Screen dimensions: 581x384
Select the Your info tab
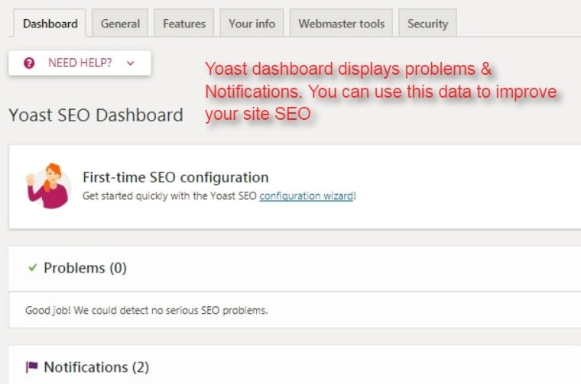pos(252,24)
